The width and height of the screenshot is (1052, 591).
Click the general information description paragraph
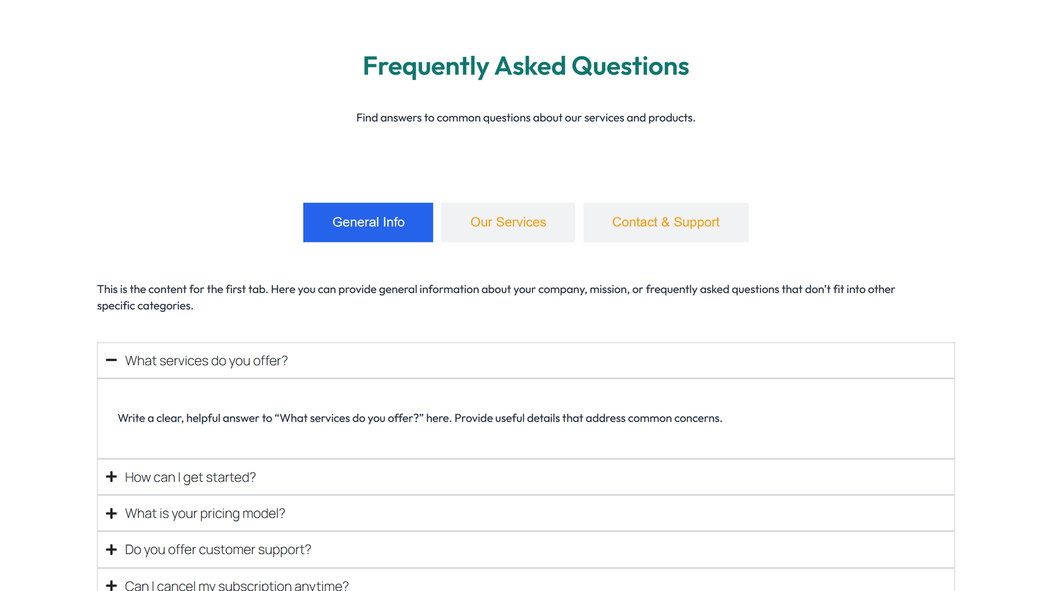496,297
